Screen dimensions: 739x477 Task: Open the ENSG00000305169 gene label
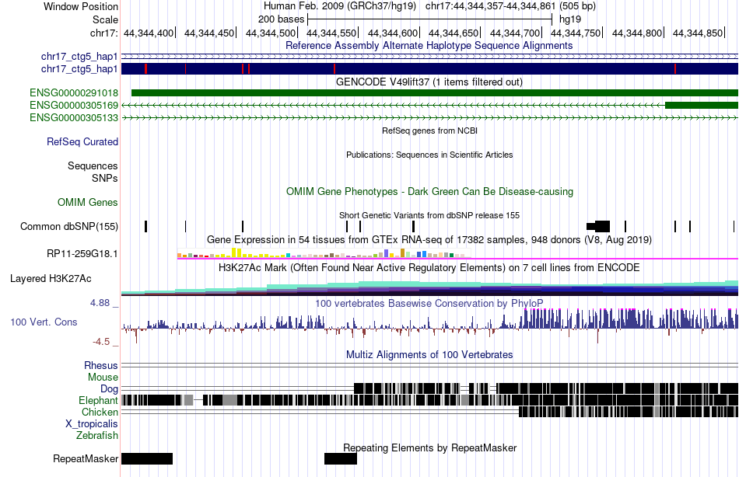74,105
